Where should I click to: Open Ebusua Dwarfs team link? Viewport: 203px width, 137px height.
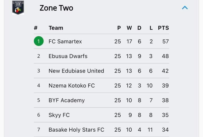(68, 56)
